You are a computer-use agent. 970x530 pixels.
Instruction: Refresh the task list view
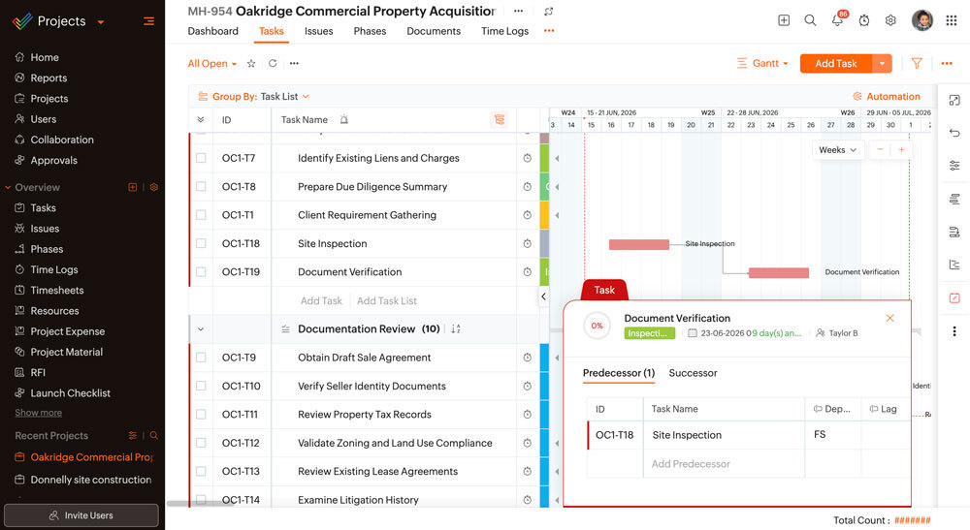[x=273, y=63]
